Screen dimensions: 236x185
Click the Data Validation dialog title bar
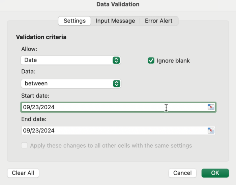point(118,4)
